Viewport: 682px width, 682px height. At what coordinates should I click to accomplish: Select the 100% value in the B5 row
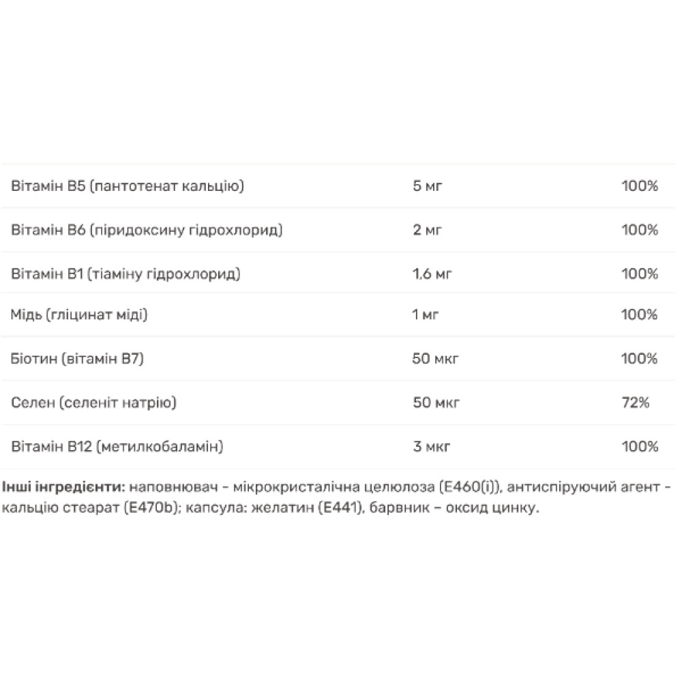[640, 186]
